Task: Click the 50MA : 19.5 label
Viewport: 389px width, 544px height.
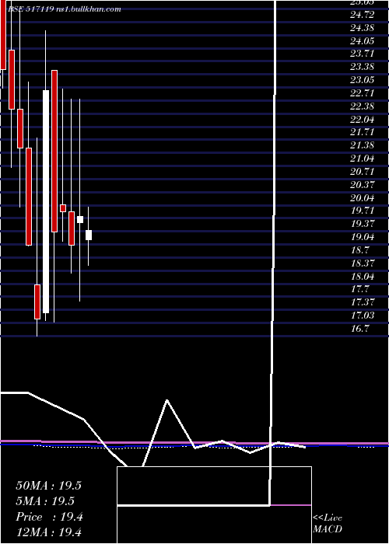Action: pyautogui.click(x=48, y=486)
